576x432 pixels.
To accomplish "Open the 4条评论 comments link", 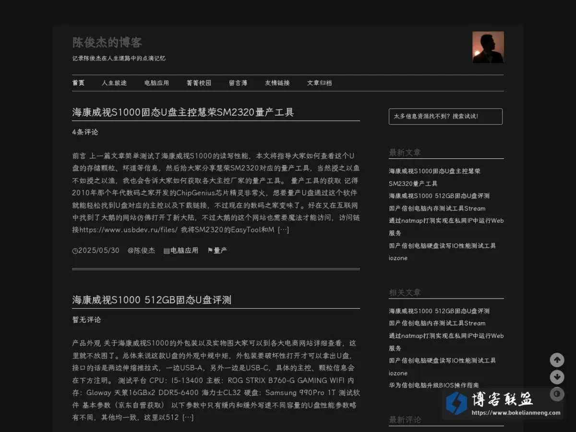I will point(85,132).
